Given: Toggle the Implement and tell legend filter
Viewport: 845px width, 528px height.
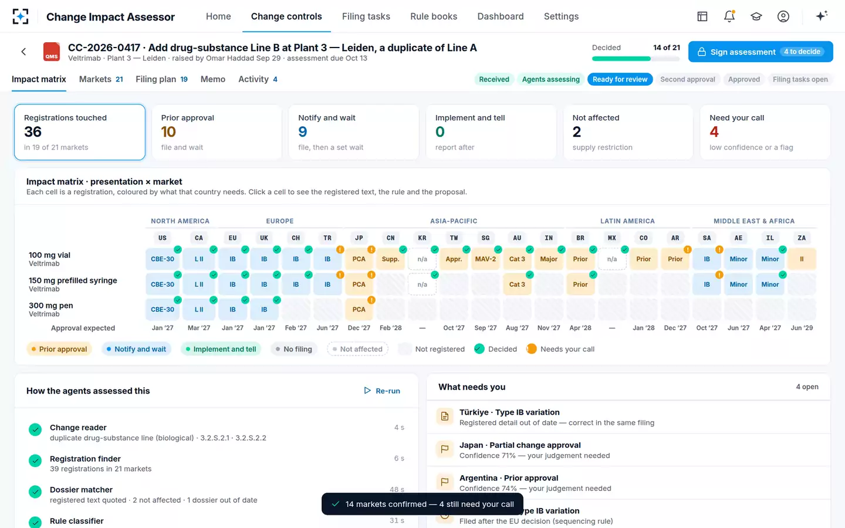Looking at the screenshot, I should pyautogui.click(x=221, y=349).
